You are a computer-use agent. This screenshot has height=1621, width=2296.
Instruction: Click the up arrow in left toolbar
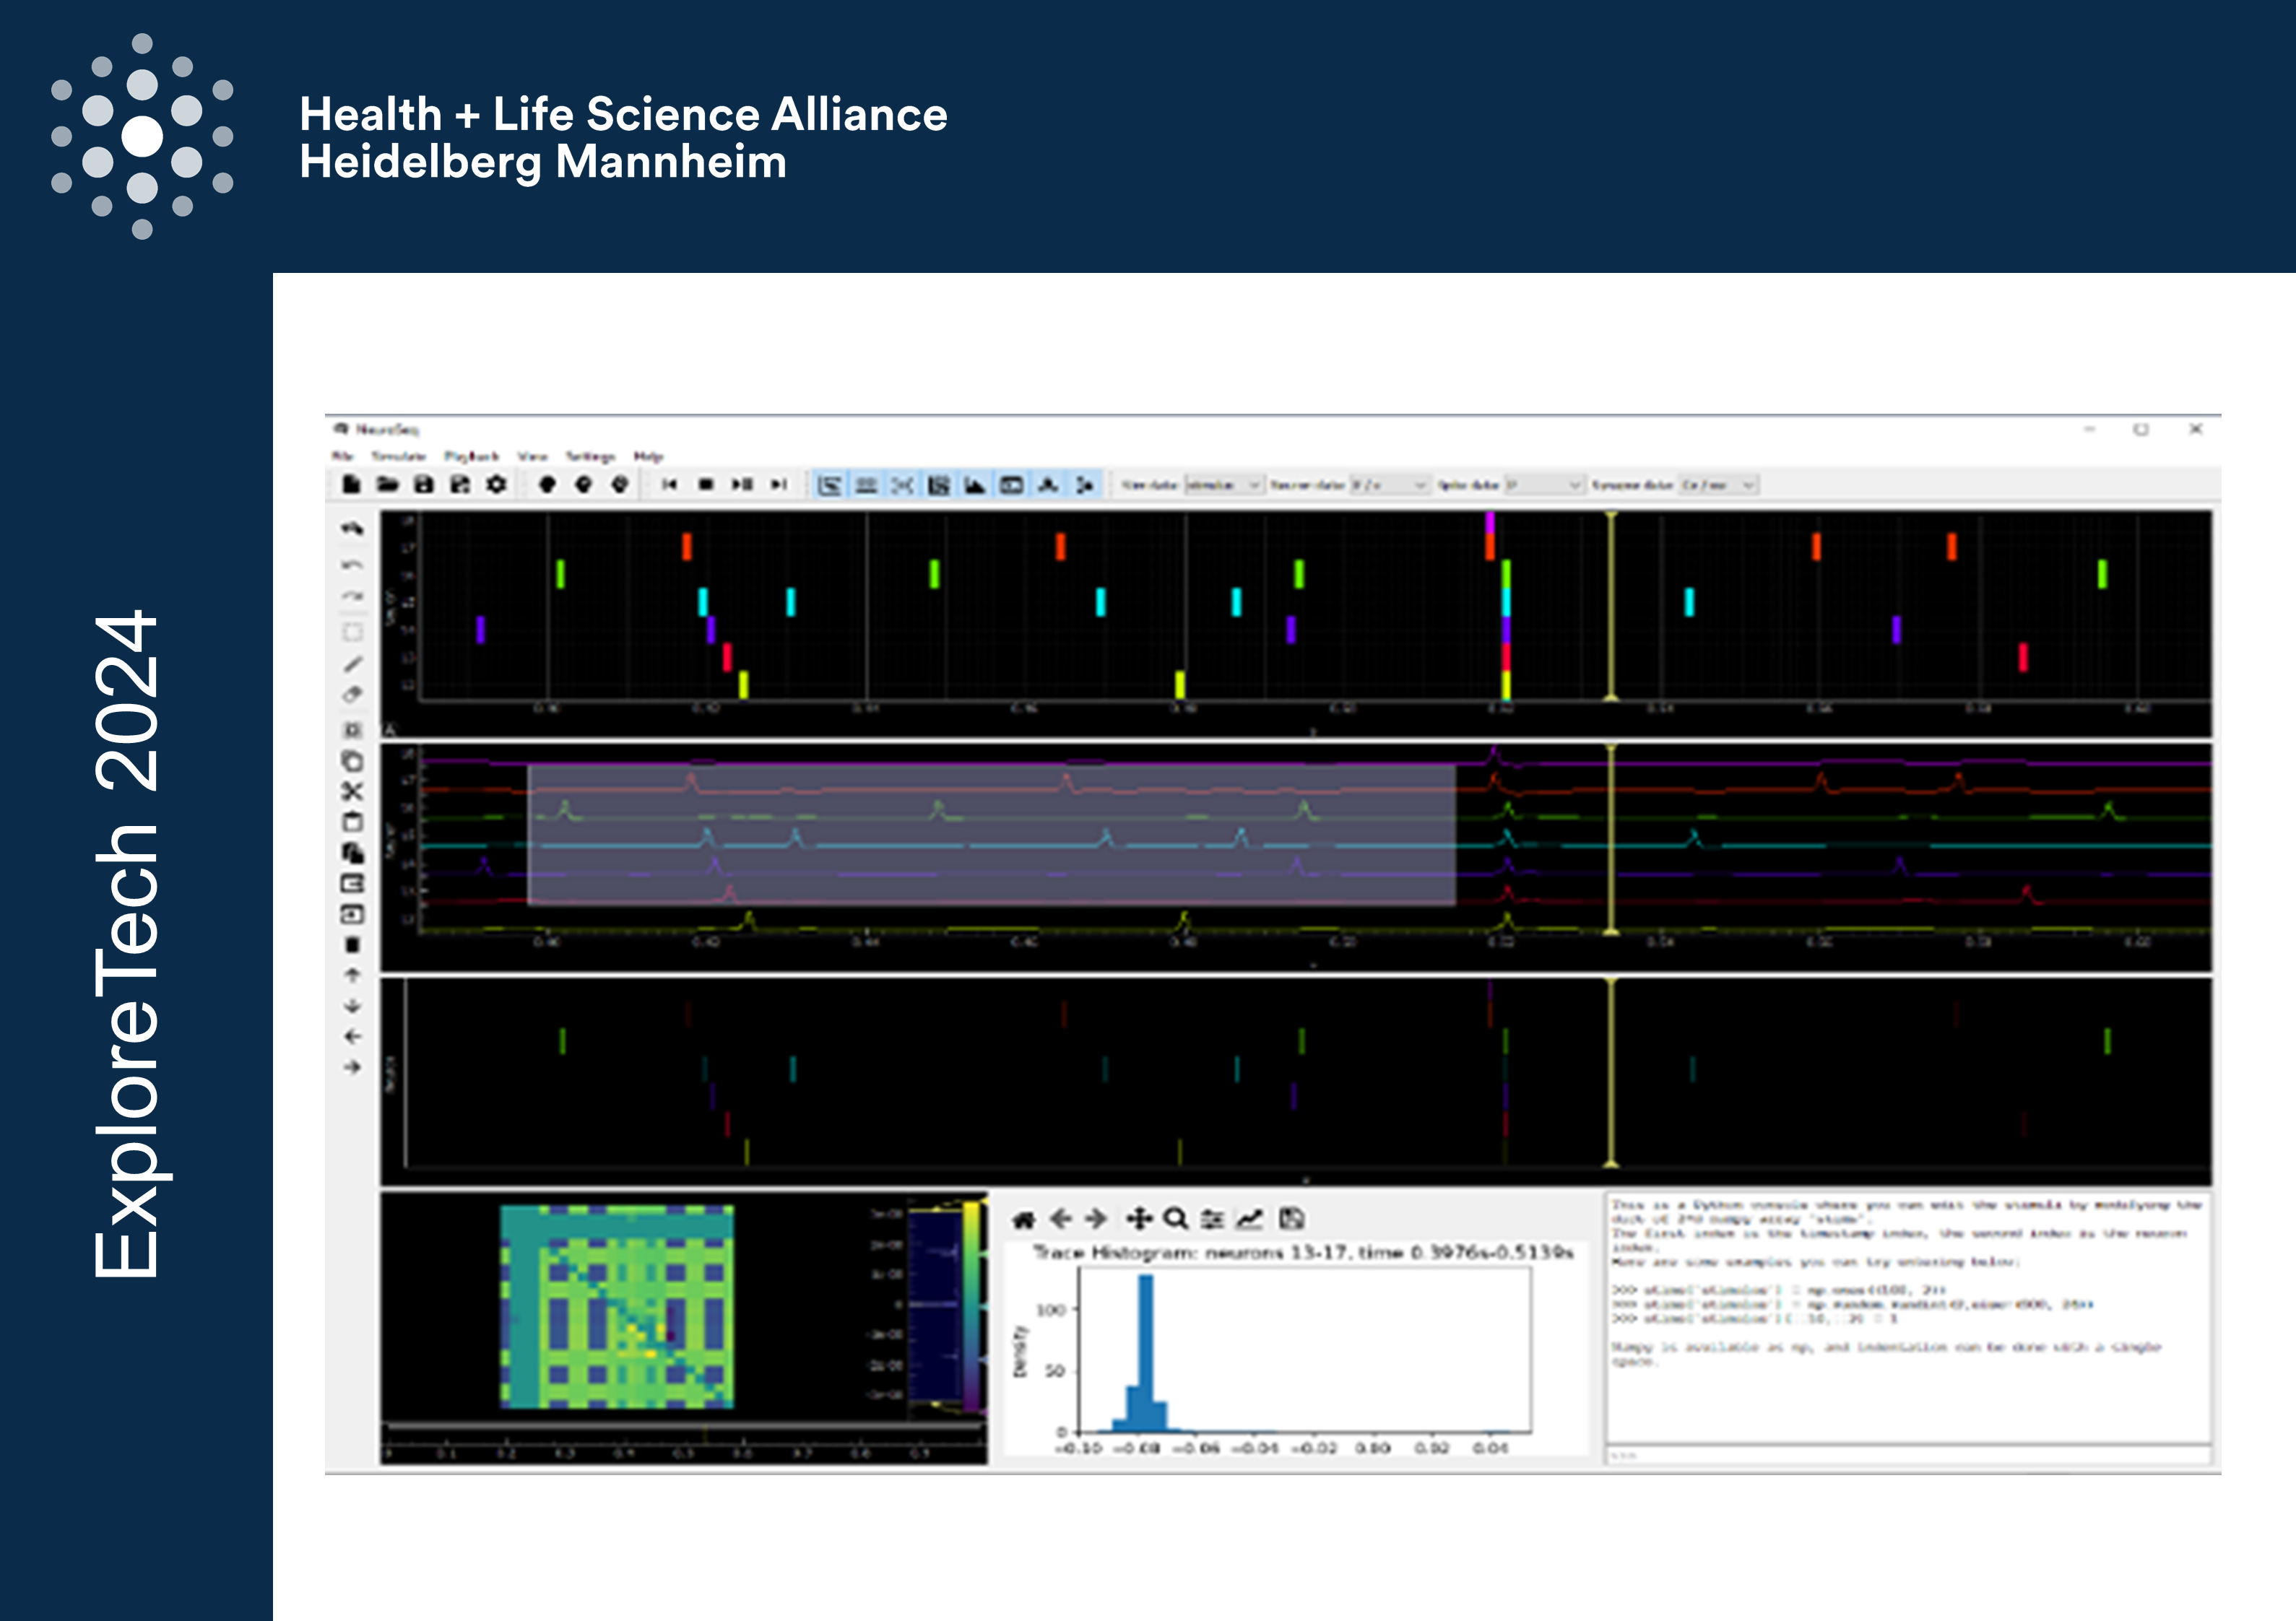352,975
